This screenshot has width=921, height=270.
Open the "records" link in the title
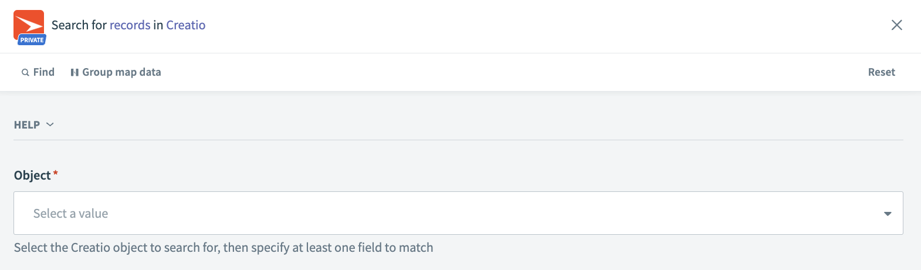pos(130,25)
